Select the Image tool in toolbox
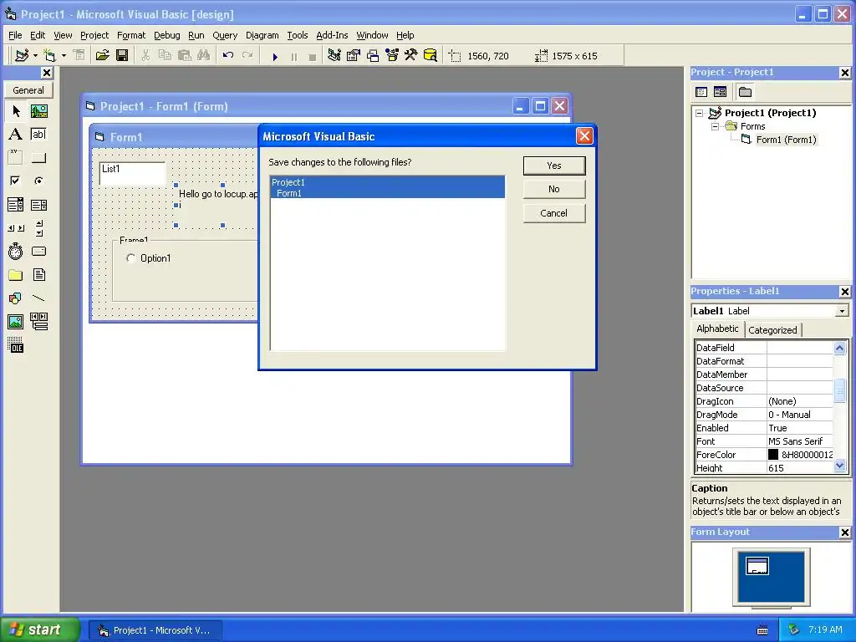856x642 pixels. click(x=16, y=322)
